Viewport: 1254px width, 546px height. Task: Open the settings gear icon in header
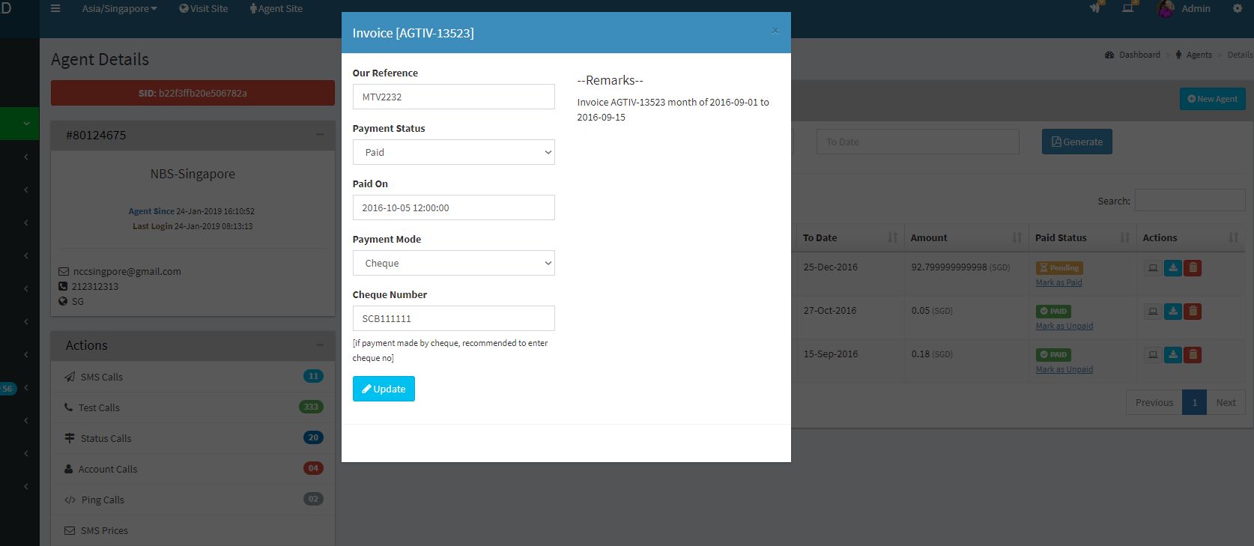[x=1237, y=9]
